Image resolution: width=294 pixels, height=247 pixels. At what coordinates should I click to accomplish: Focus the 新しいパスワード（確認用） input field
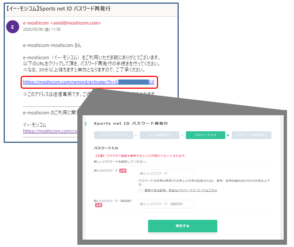(166, 204)
